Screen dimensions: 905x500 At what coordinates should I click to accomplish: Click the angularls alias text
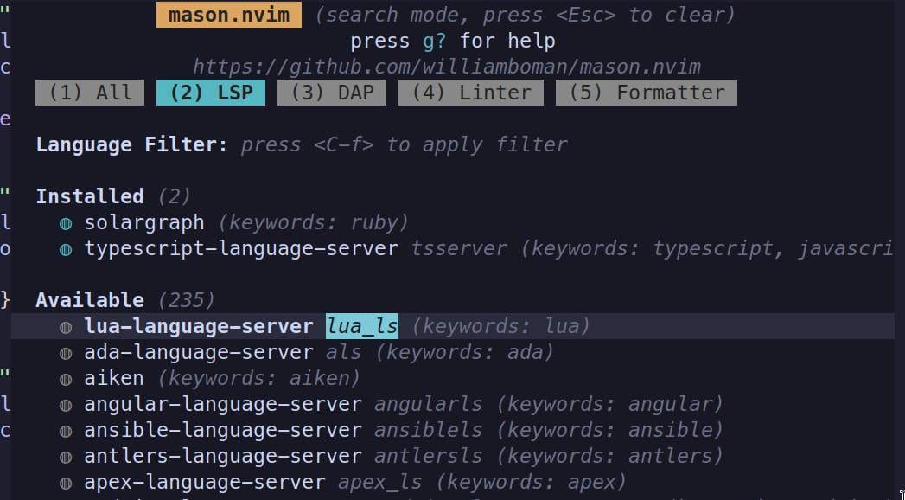tap(428, 405)
